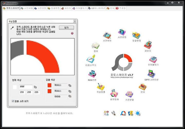Screen dimensions: 185x129
Task: Launch the 색상검출 color picker icon
Action: click(101, 87)
